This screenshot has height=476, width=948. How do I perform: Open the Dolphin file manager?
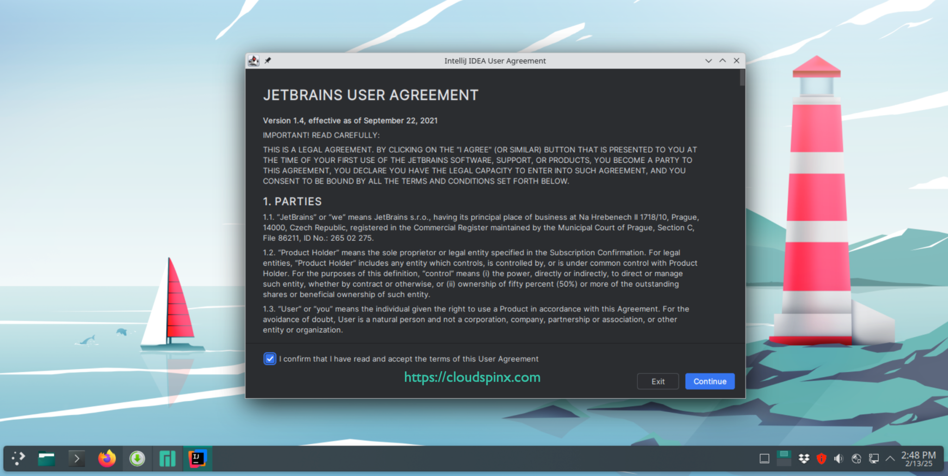point(46,458)
